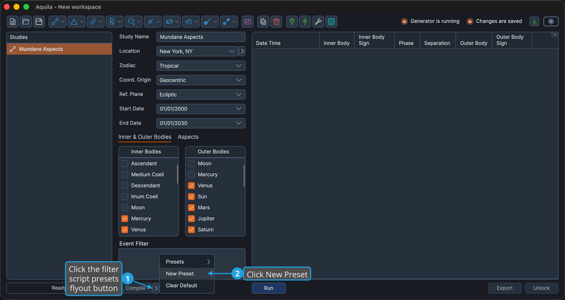
Task: Click the aspects study tool icon
Action: tap(55, 22)
